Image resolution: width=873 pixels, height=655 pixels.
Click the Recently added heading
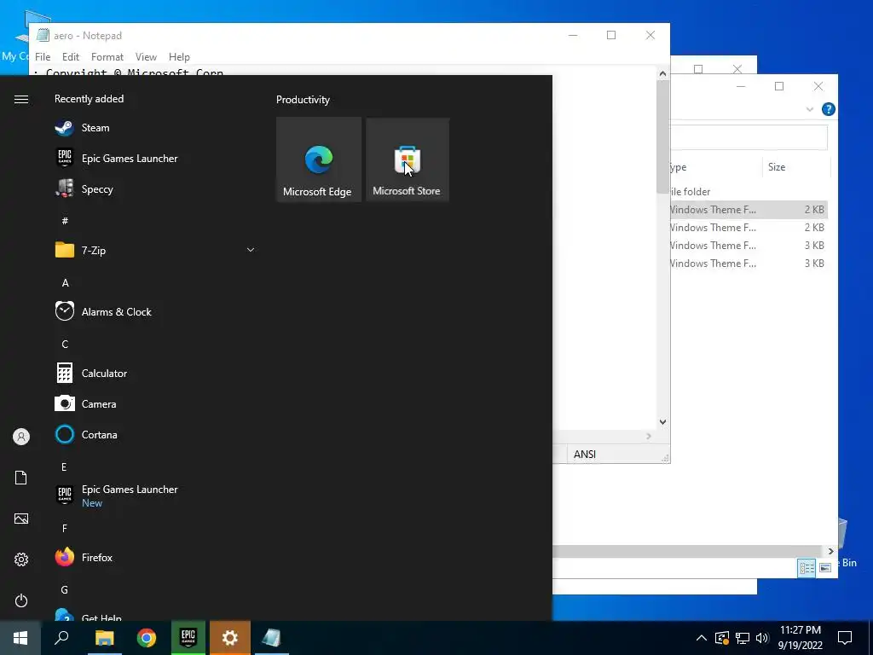pos(89,99)
